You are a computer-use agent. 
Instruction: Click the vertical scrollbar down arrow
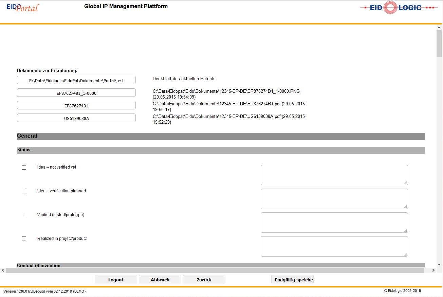point(440,265)
